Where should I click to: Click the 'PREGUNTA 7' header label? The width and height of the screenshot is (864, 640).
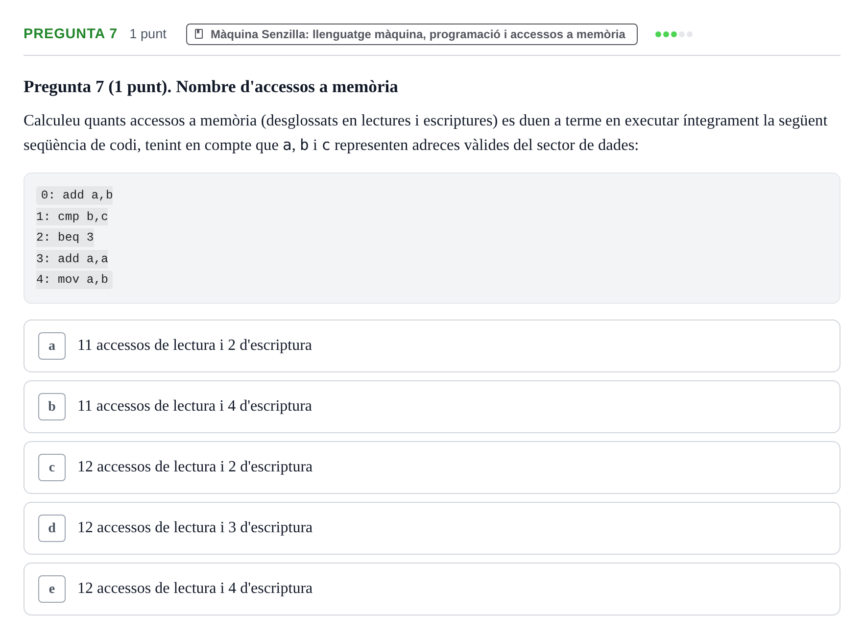pos(71,34)
